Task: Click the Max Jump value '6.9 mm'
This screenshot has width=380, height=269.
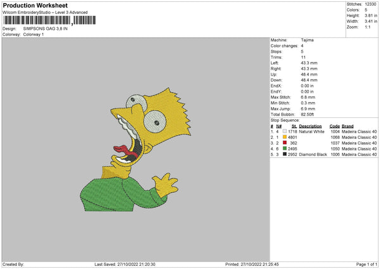Action: [308, 108]
